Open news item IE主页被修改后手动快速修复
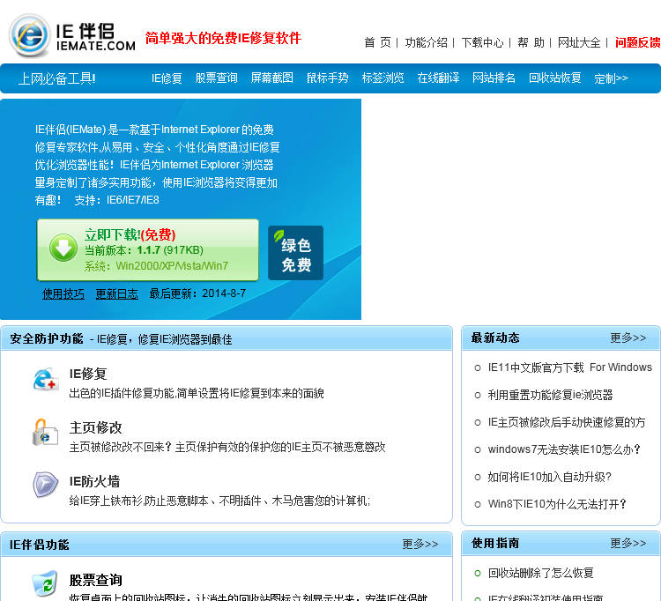Screen dimensions: 661x601 (567, 422)
